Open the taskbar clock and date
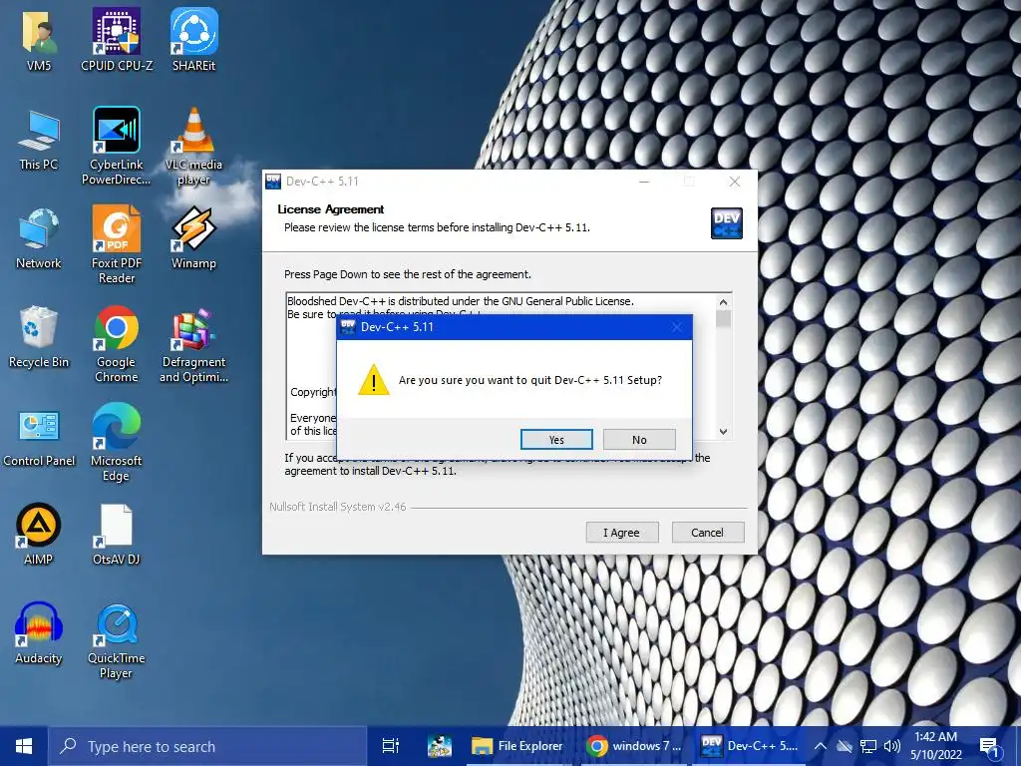 [x=935, y=746]
